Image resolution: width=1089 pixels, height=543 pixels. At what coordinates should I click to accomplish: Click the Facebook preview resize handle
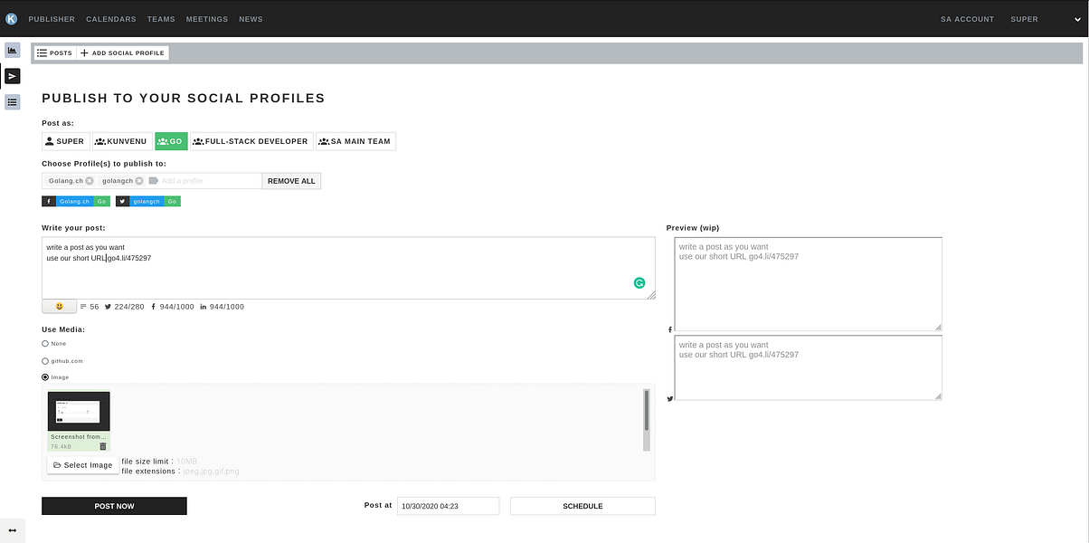(x=937, y=326)
